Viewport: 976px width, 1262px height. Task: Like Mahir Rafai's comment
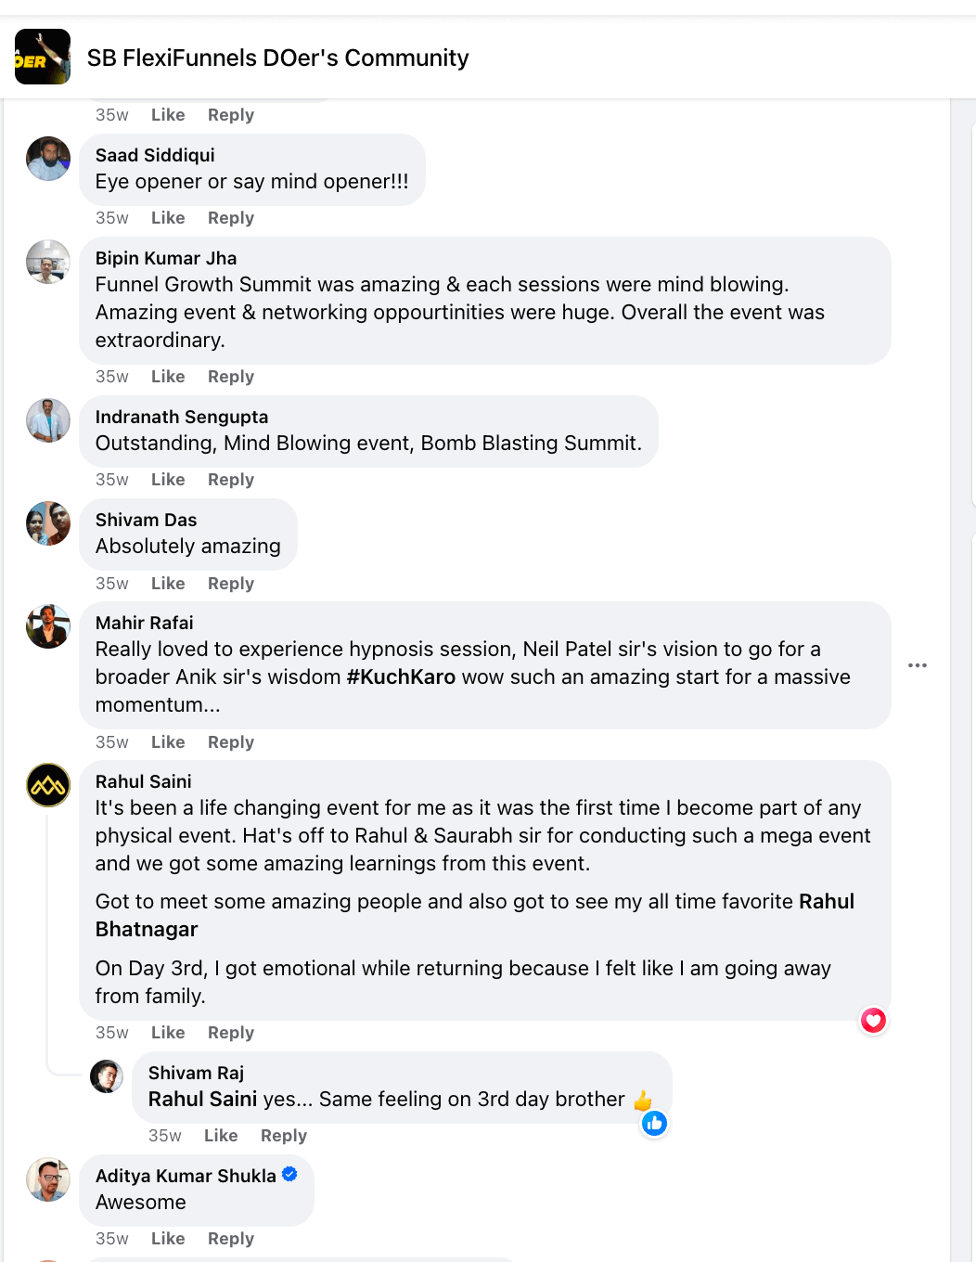[168, 742]
